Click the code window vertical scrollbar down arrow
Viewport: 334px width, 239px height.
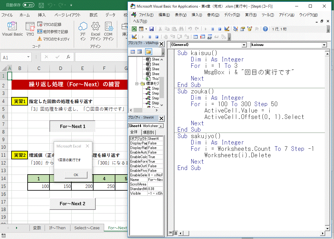pos(327,229)
